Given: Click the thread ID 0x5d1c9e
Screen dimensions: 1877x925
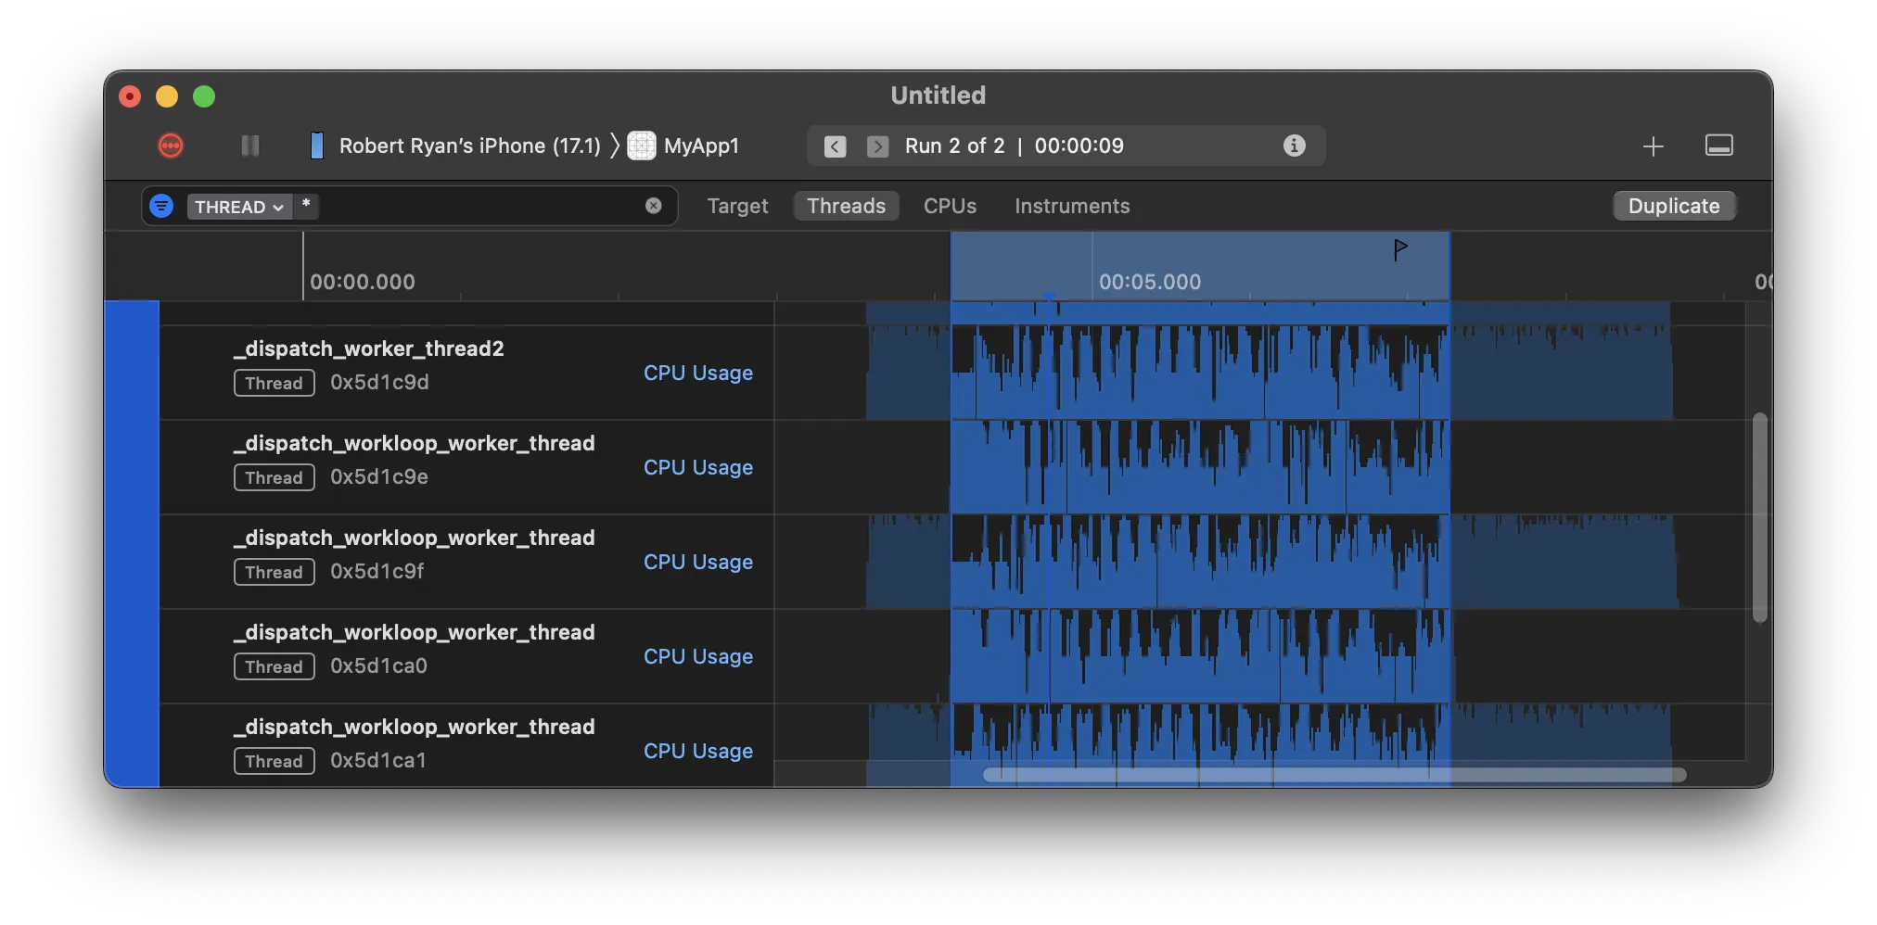Looking at the screenshot, I should click(379, 477).
